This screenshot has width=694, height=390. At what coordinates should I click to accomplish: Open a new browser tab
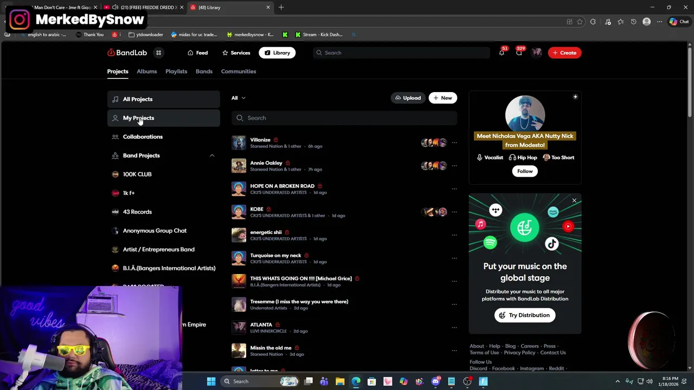coord(281,7)
